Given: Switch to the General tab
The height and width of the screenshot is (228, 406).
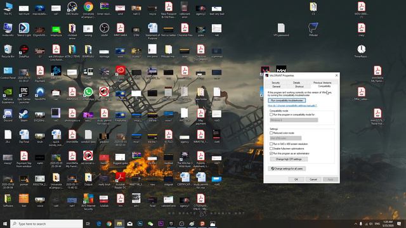Looking at the screenshot, I should pos(277,87).
